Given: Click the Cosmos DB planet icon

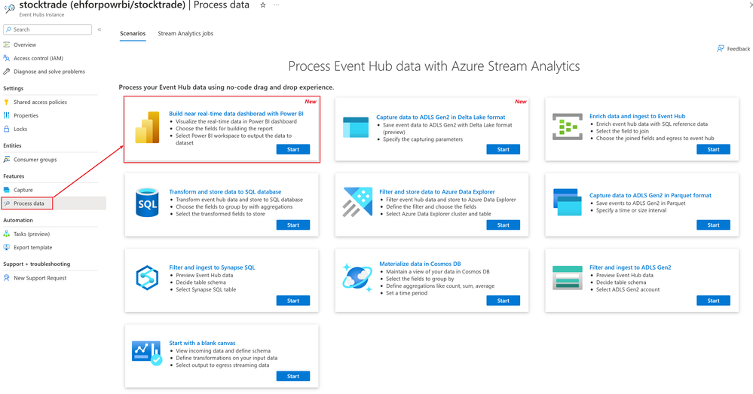Looking at the screenshot, I should click(357, 277).
